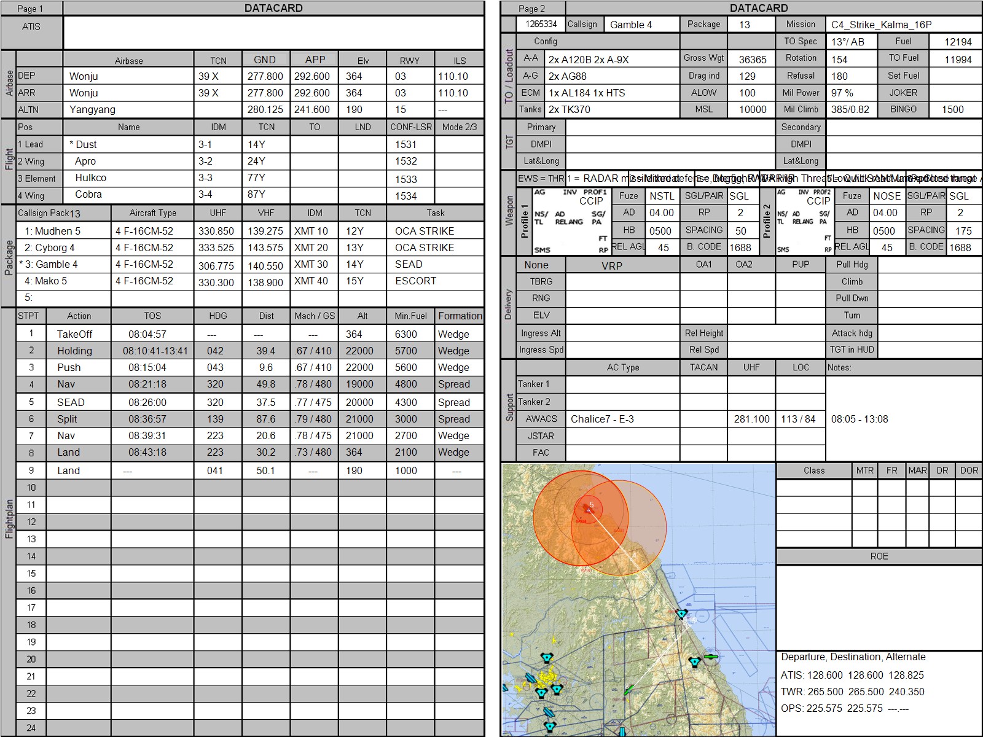Click the empty ROE text area
Viewport: 983px width, 737px height.
(x=879, y=607)
